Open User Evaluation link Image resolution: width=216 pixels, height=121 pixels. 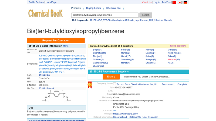(150, 117)
